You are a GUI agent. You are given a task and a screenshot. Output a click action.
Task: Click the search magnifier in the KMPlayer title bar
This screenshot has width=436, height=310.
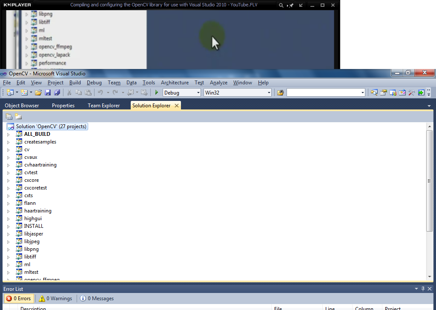pyautogui.click(x=281, y=5)
